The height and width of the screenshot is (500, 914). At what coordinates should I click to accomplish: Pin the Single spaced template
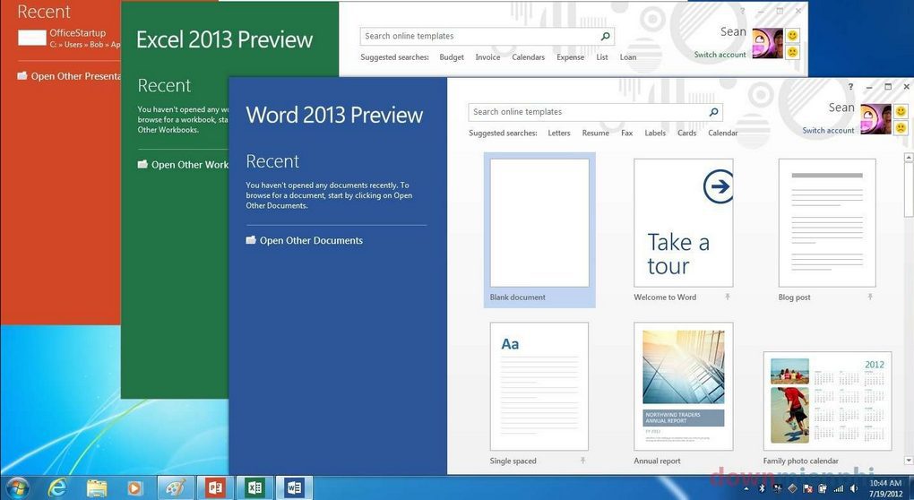click(x=583, y=461)
